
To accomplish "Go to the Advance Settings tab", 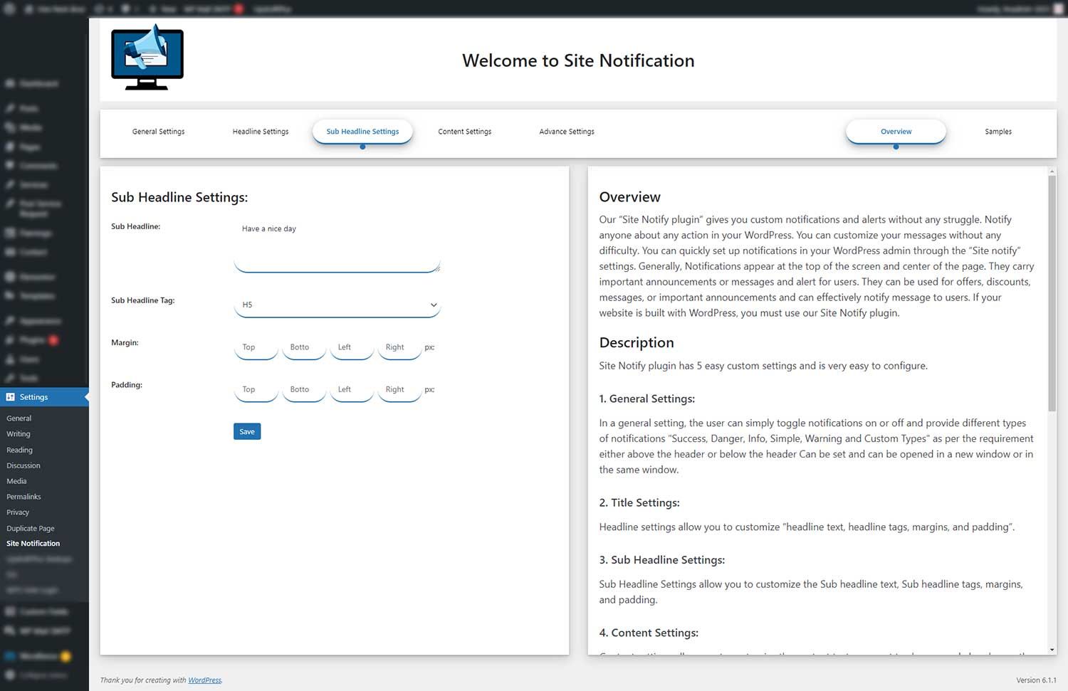I will click(567, 132).
